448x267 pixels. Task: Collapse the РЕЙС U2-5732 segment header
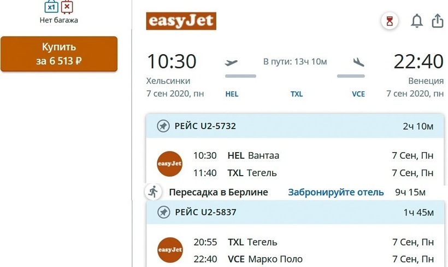295,126
